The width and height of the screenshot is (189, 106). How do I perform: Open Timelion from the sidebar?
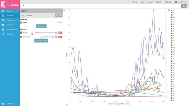(x=10, y=25)
